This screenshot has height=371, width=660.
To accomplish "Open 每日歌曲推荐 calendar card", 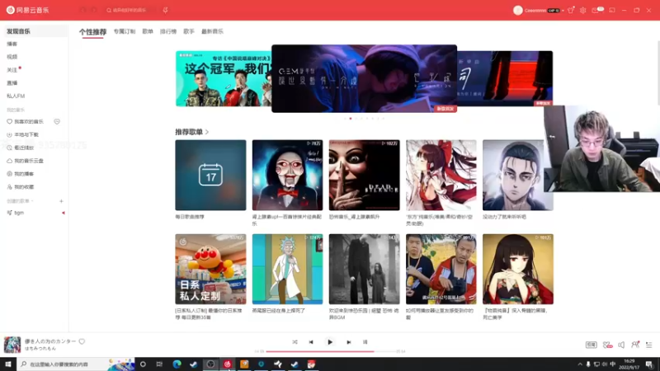I will click(x=210, y=175).
